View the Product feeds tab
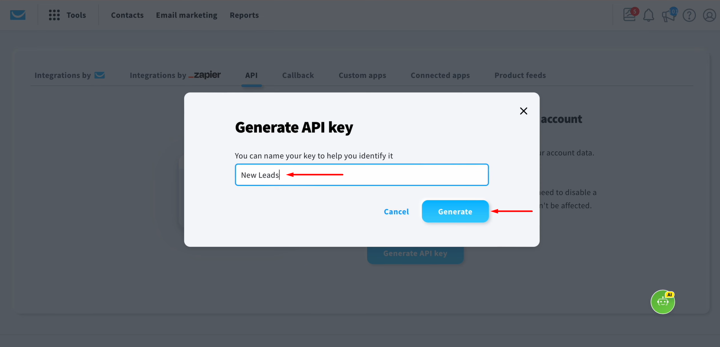This screenshot has height=347, width=720. (x=520, y=75)
